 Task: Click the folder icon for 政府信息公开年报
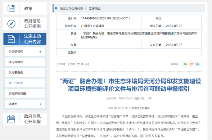pos(11,119)
